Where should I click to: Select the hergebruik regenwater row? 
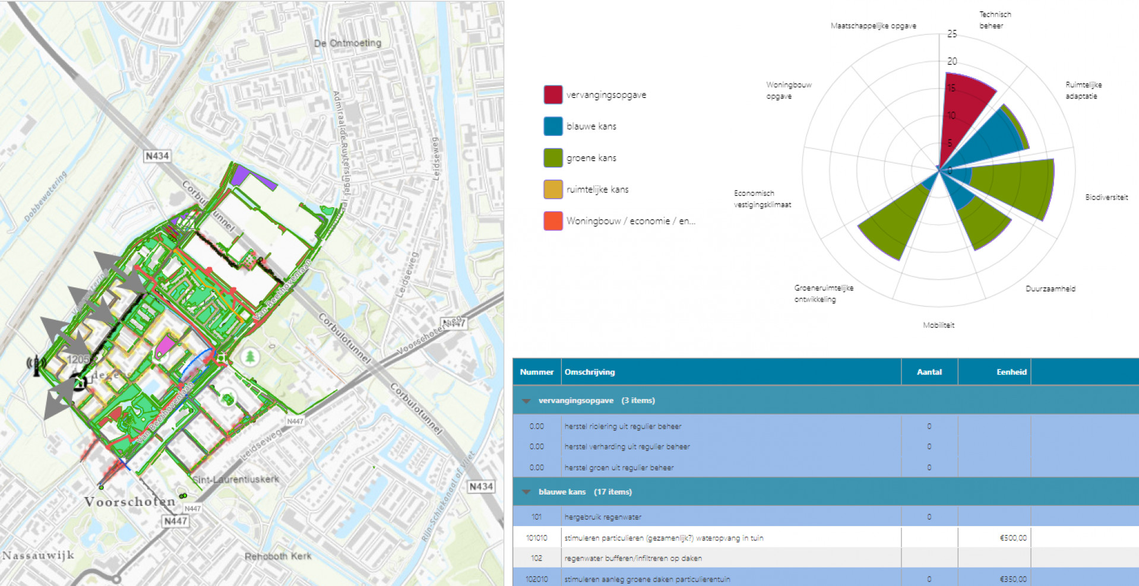click(603, 517)
